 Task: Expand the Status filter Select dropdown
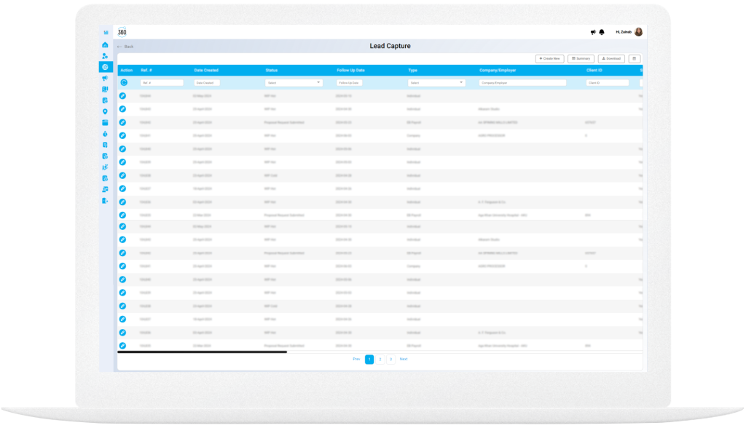pos(294,83)
